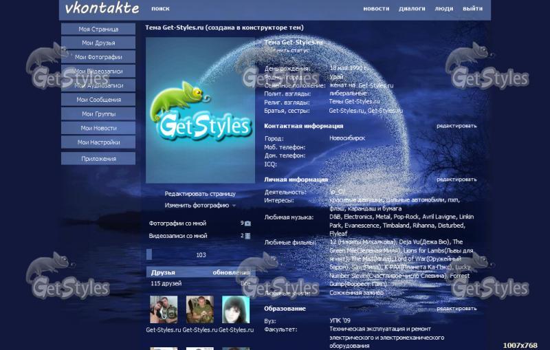
Task: Click the rating bar showing 103
Action: tap(200, 255)
